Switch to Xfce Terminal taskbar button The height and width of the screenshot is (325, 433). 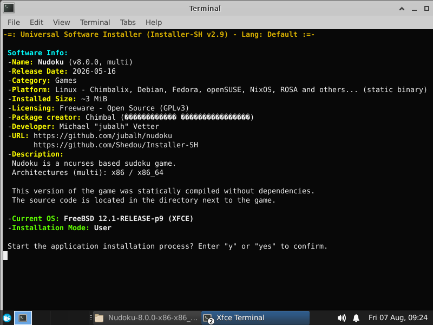(255, 318)
